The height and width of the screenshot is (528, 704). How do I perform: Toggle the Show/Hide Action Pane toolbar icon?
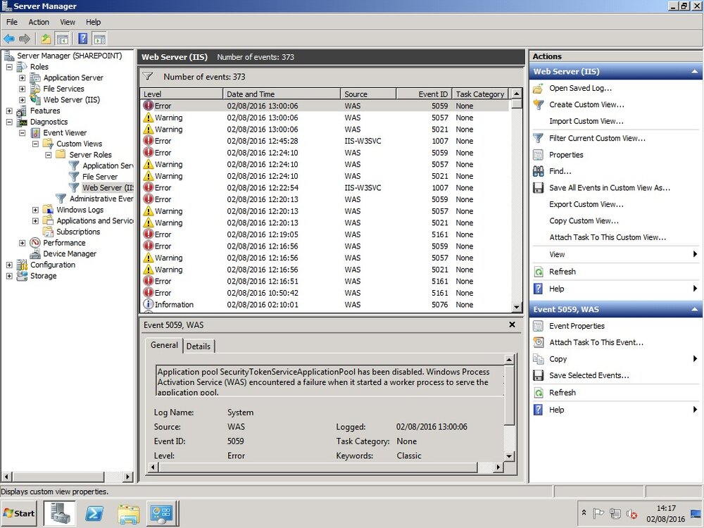[x=99, y=39]
